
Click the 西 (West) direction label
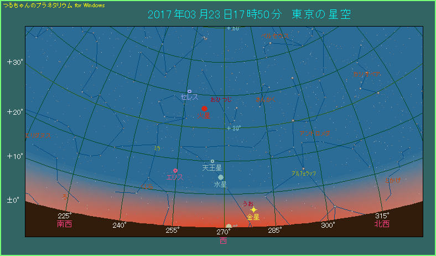click(224, 241)
